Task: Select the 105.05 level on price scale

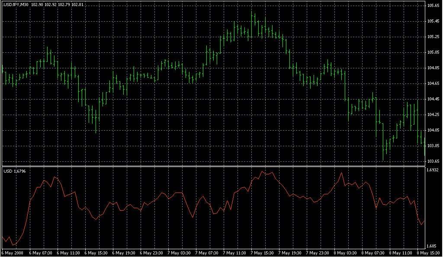Action: pos(433,52)
